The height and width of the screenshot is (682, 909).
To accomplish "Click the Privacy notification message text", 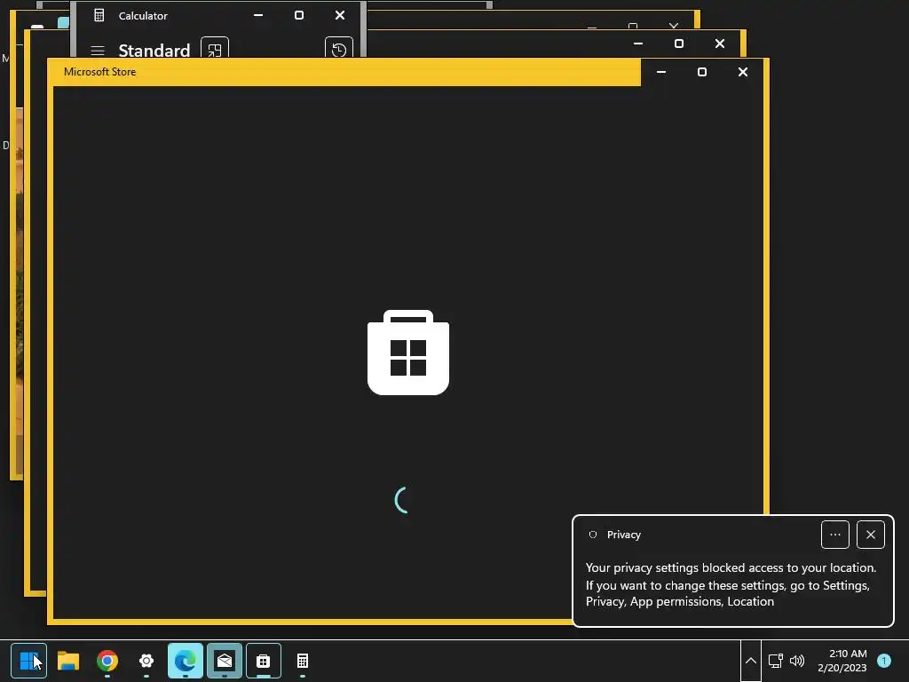I will click(x=731, y=584).
